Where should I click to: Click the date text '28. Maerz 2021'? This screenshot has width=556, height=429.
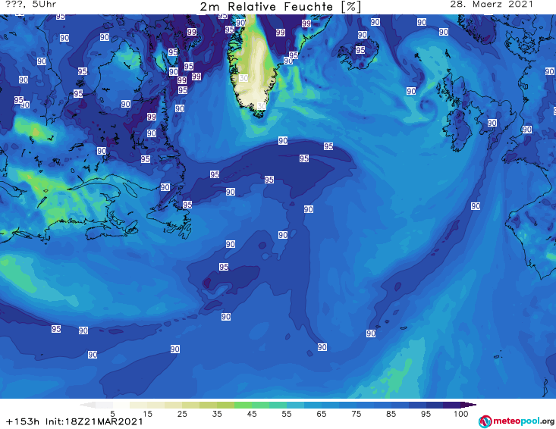click(x=492, y=5)
